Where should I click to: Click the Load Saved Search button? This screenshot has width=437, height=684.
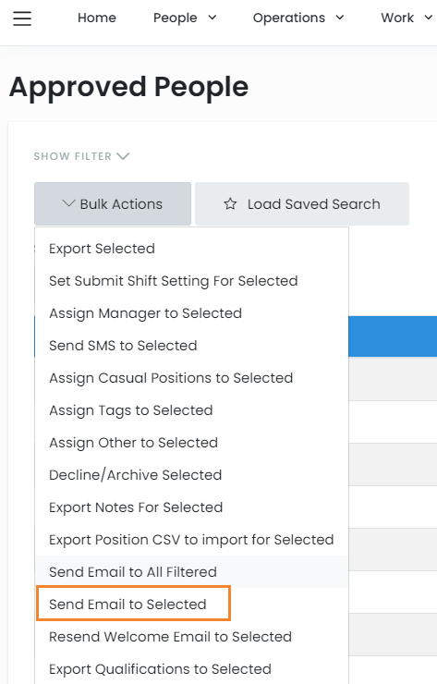[x=302, y=203]
